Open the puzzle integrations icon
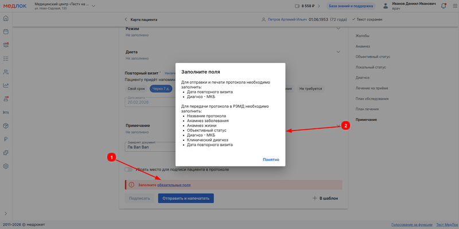Image resolution: width=459 pixels, height=229 pixels. 6,153
